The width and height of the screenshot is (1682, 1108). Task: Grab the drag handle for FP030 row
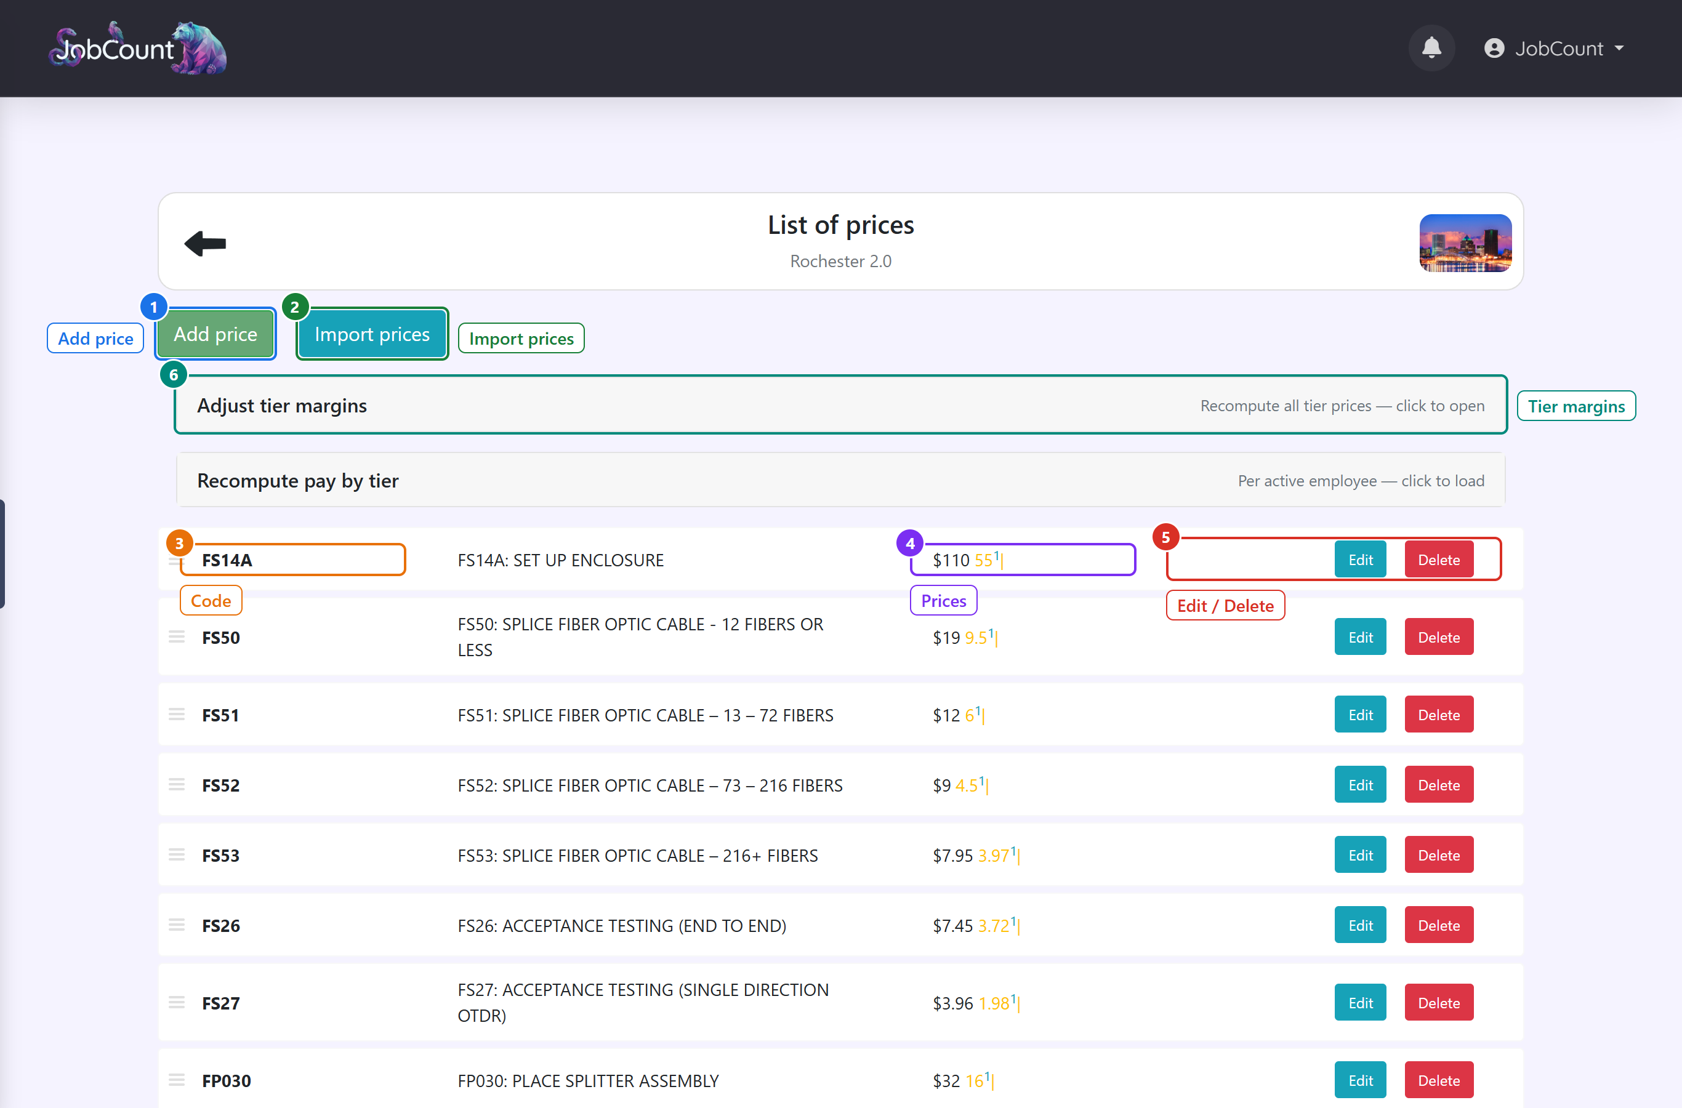[177, 1080]
